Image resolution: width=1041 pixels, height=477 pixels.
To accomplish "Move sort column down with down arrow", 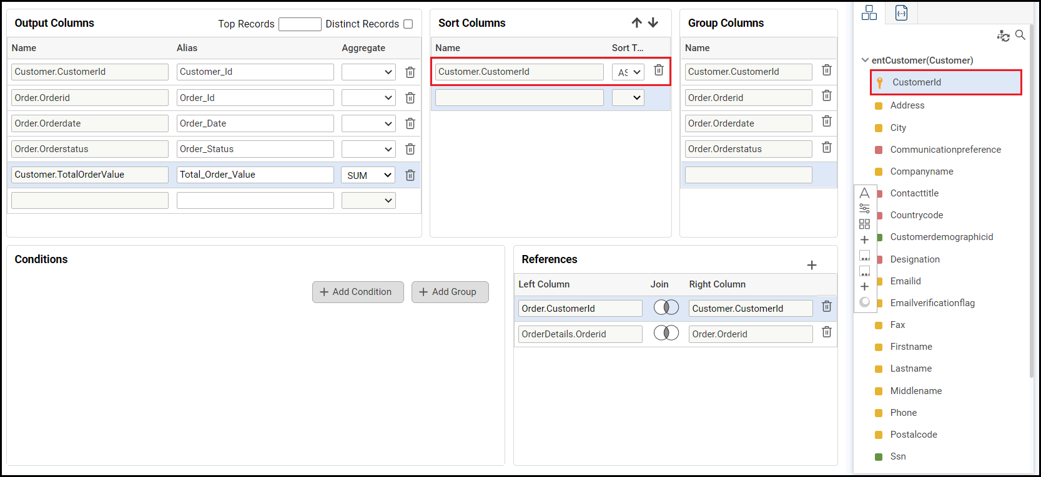I will pos(653,23).
